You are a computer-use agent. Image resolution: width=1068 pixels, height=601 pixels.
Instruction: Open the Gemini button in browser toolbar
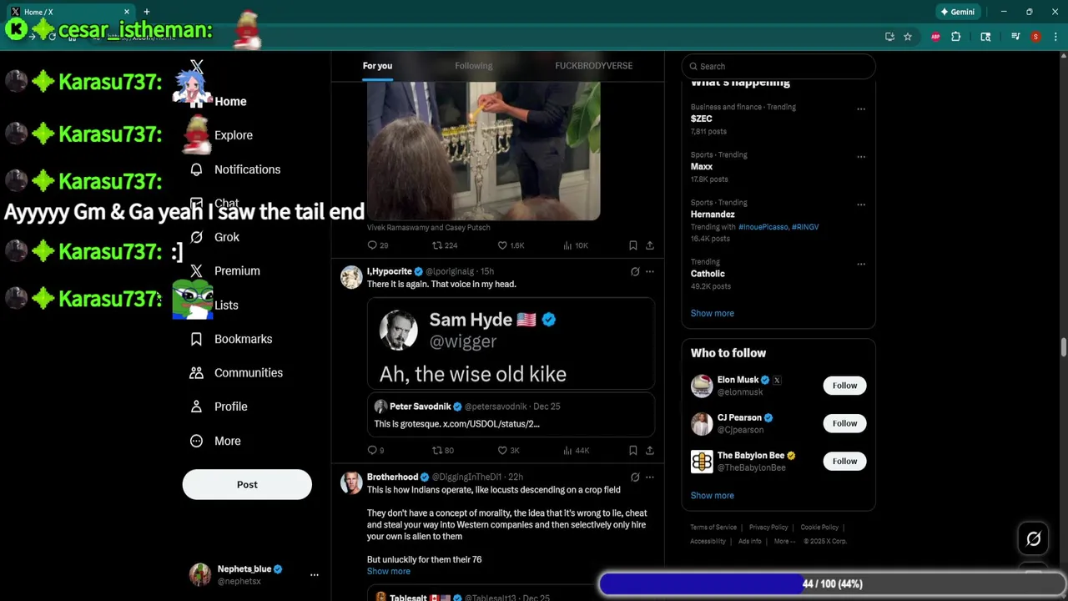click(957, 12)
